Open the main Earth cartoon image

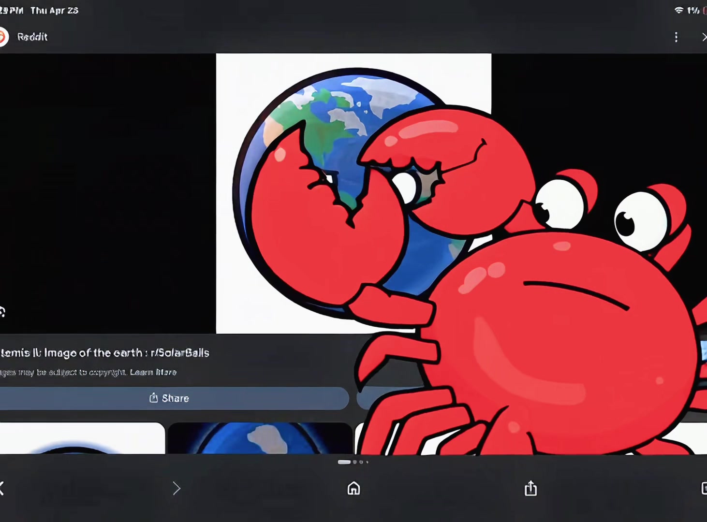point(353,193)
